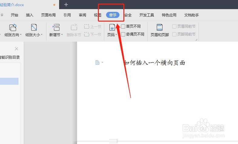
Task: Enable 首页不同 checkbox
Action: pyautogui.click(x=123, y=26)
